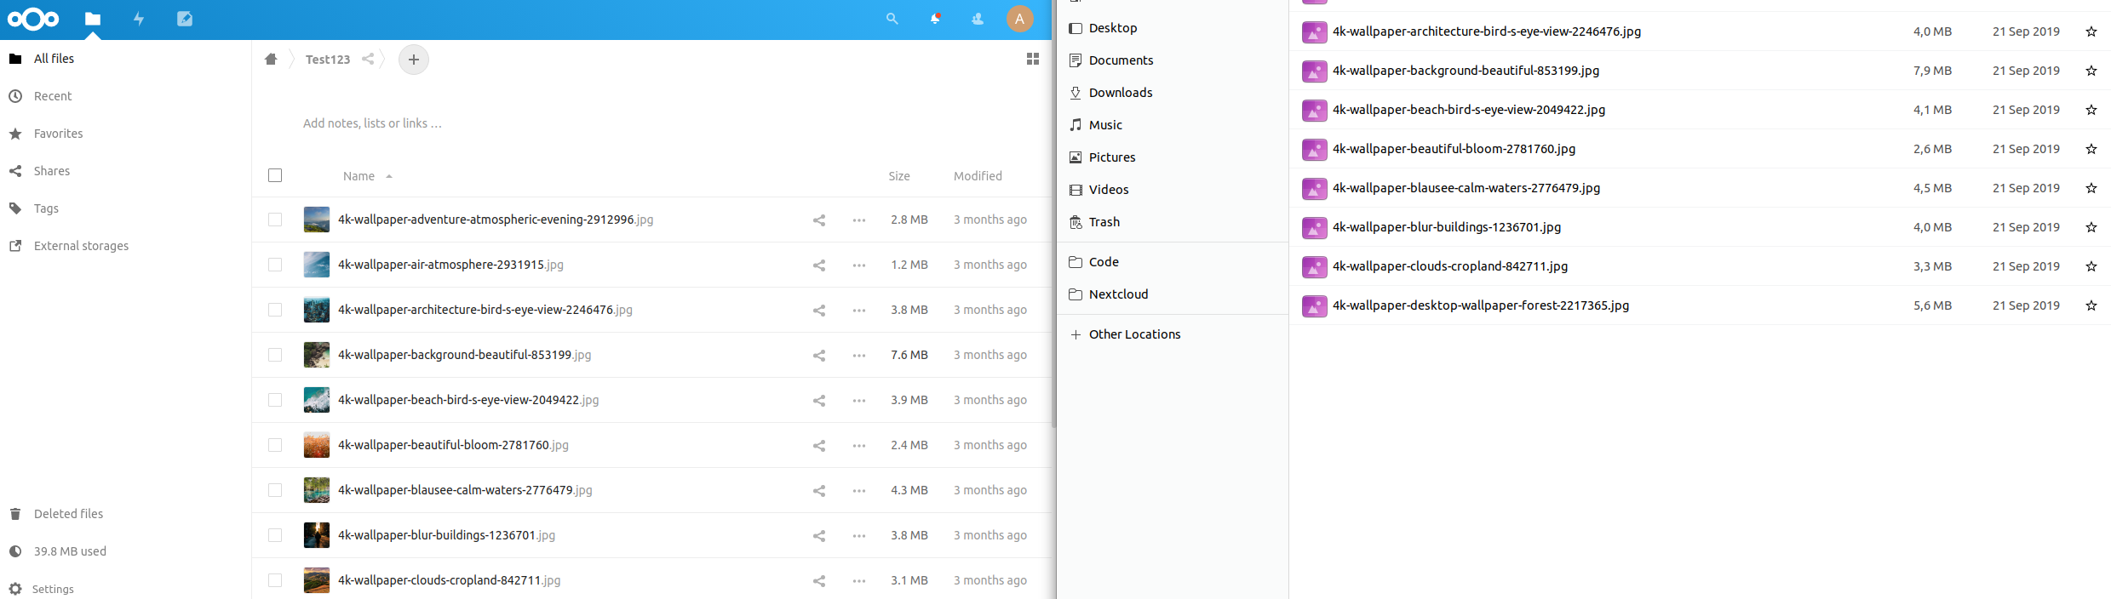The image size is (2111, 599).
Task: Share 4k-wallpaper-background-beautiful-853199 in Nextcloud
Action: (x=819, y=355)
